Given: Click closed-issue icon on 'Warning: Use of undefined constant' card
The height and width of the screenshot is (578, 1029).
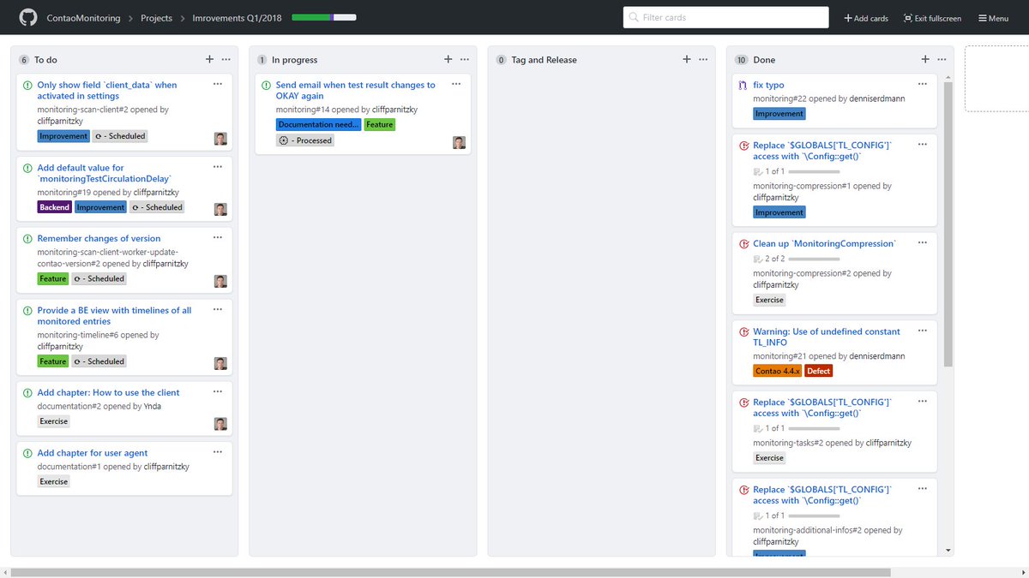Looking at the screenshot, I should (x=743, y=331).
